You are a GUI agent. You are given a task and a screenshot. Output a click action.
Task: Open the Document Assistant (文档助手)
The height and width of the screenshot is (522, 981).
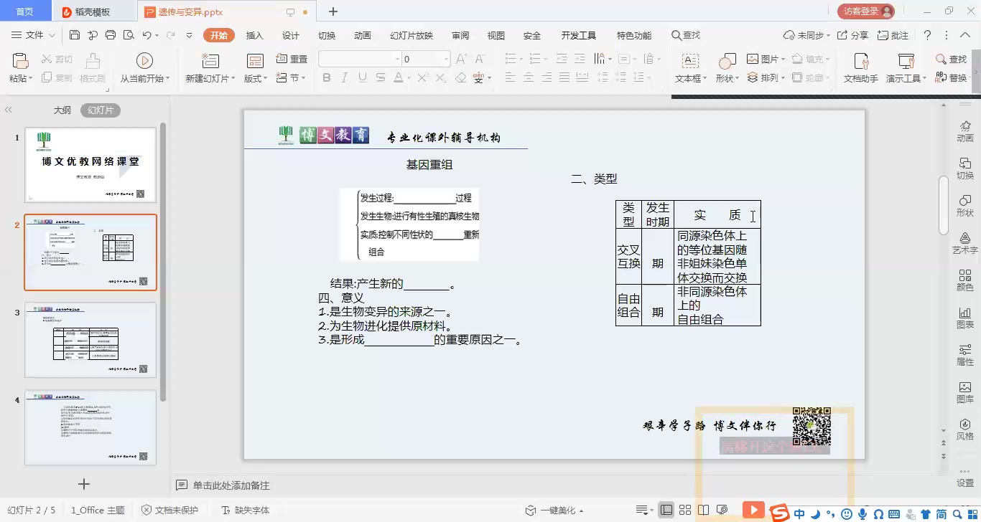[x=860, y=67]
